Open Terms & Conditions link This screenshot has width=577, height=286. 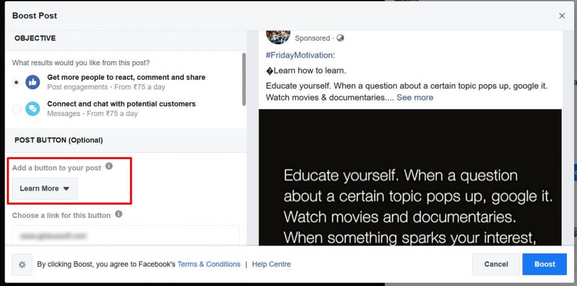click(x=209, y=264)
